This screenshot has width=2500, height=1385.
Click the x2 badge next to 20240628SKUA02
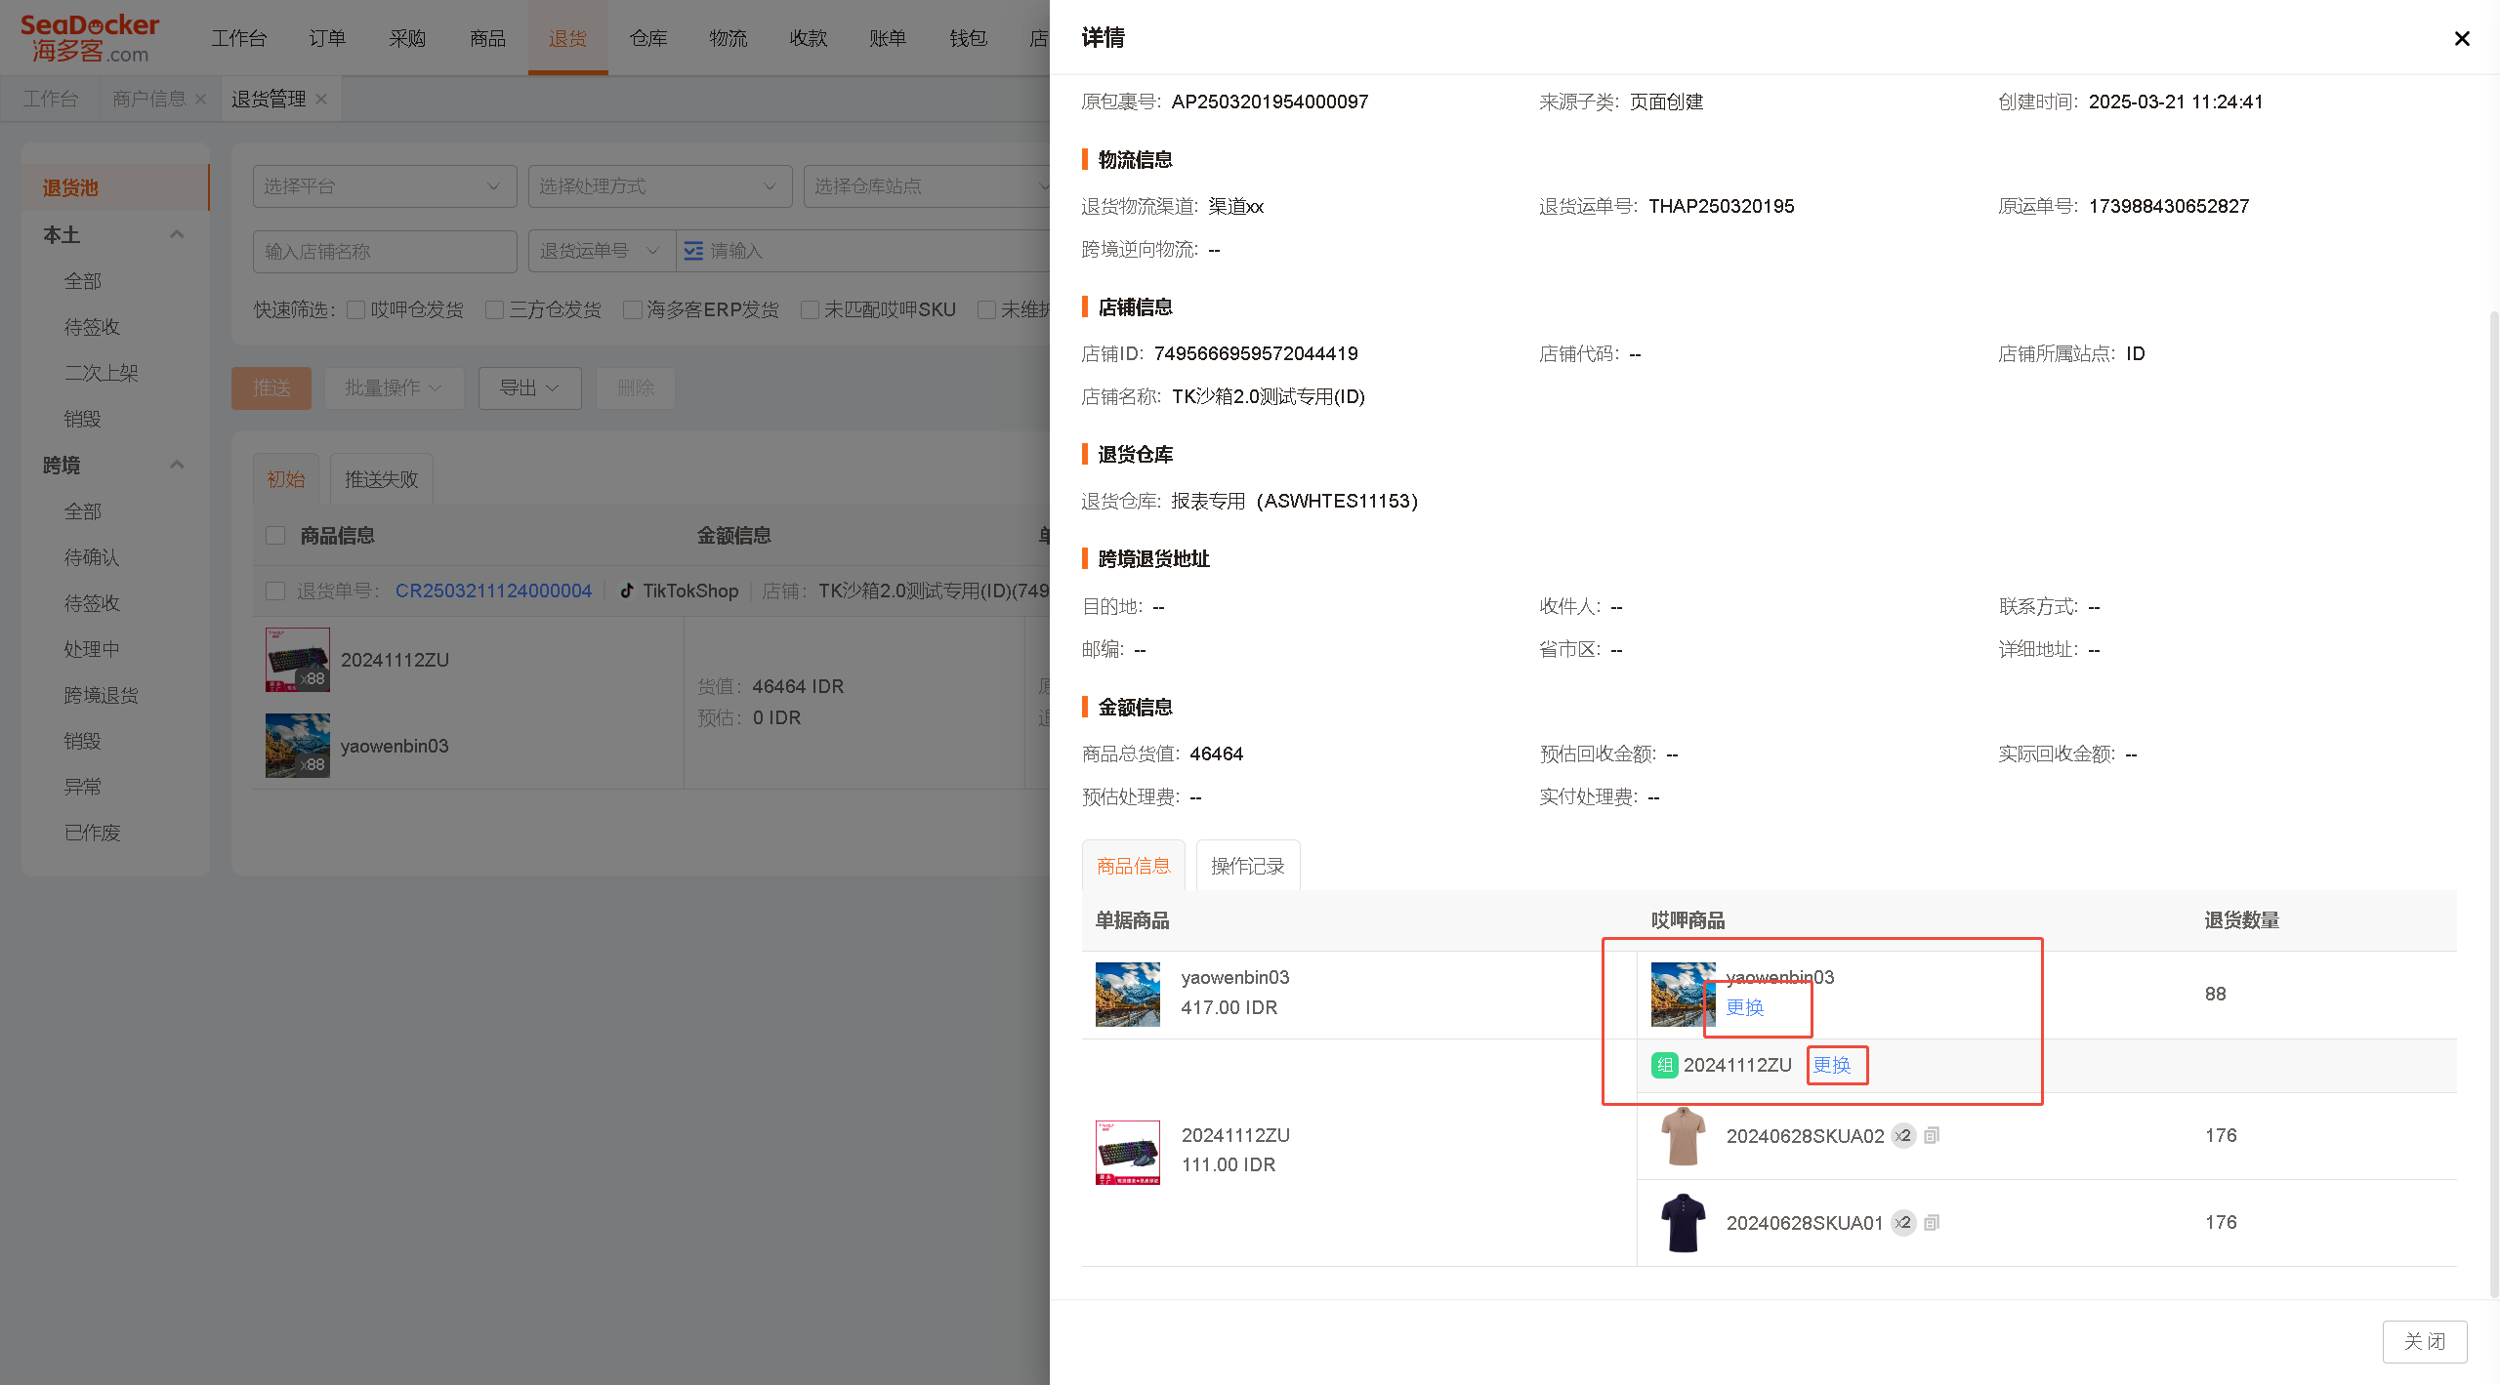point(1903,1135)
